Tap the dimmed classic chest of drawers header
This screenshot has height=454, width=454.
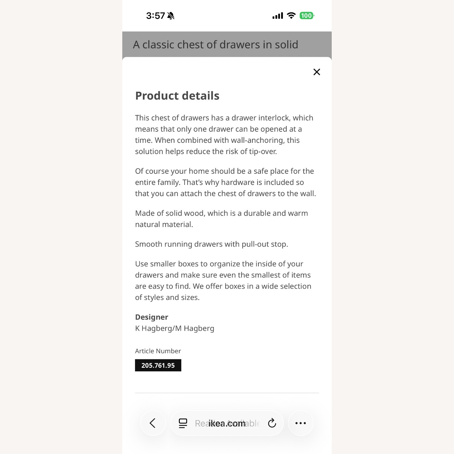[215, 44]
